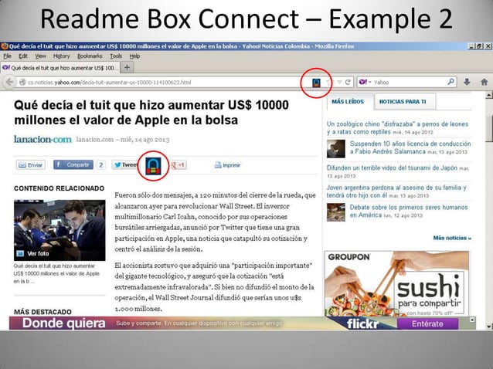Click the Groupon sushi advertisement
This screenshot has height=369, width=493.
tap(396, 283)
